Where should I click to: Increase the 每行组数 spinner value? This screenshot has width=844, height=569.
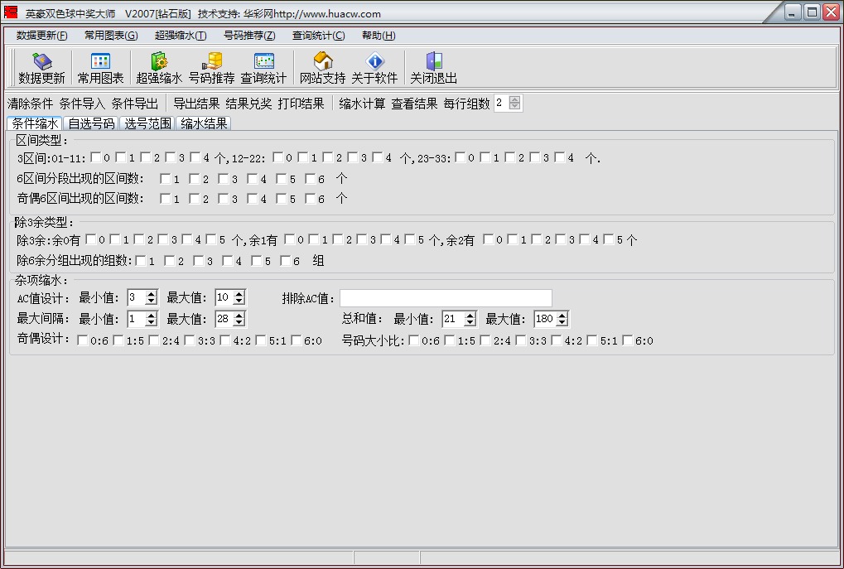[515, 99]
